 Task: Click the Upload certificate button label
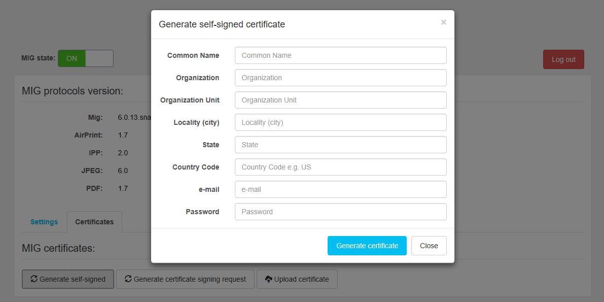pyautogui.click(x=302, y=279)
